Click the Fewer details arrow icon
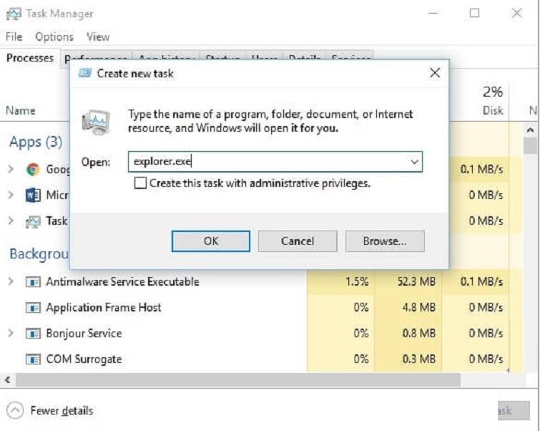540x431 pixels. pyautogui.click(x=14, y=411)
